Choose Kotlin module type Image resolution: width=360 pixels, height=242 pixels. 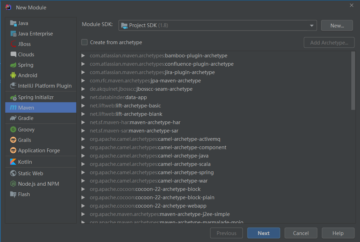coord(41,162)
